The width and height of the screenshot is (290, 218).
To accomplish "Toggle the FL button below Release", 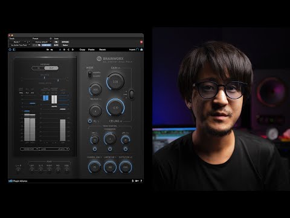I will (x=90, y=121).
